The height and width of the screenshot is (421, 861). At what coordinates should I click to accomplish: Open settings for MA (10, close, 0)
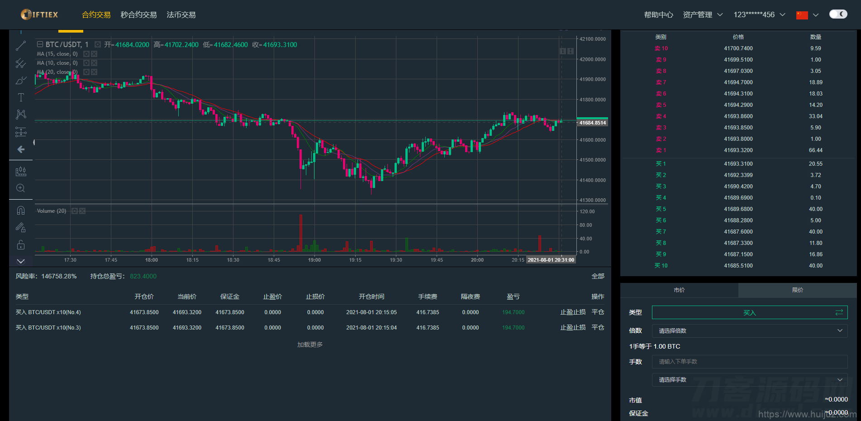pyautogui.click(x=86, y=63)
